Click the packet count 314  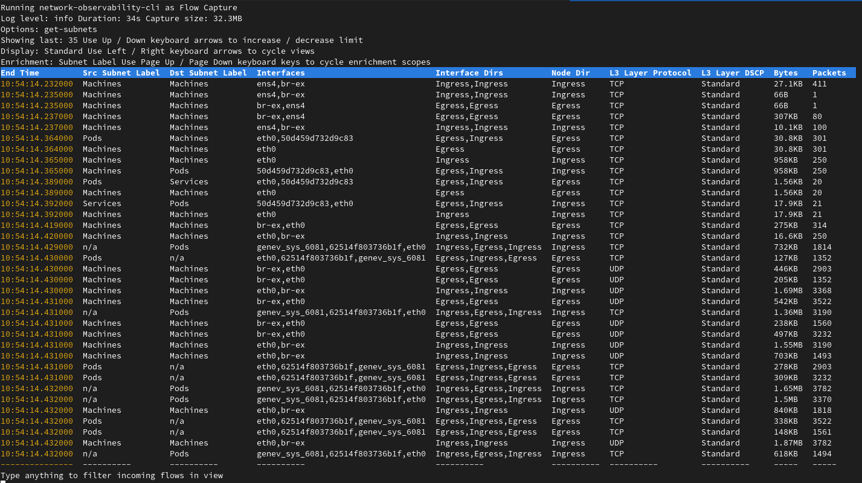tap(820, 225)
